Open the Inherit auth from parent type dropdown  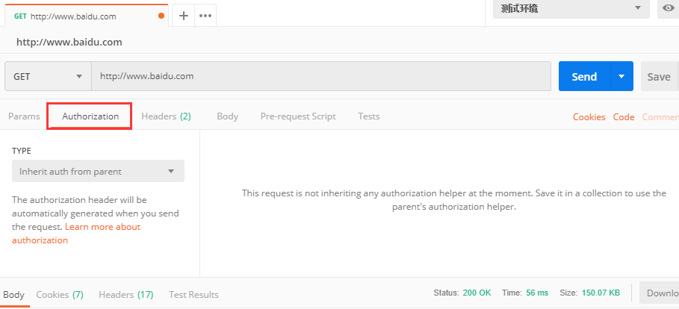[x=98, y=171]
